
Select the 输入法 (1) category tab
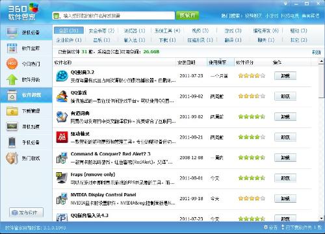[x=135, y=40]
